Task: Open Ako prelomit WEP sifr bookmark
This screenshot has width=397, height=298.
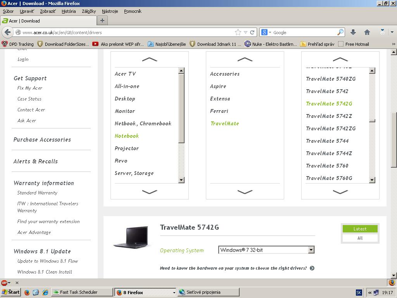Action: tap(118, 44)
